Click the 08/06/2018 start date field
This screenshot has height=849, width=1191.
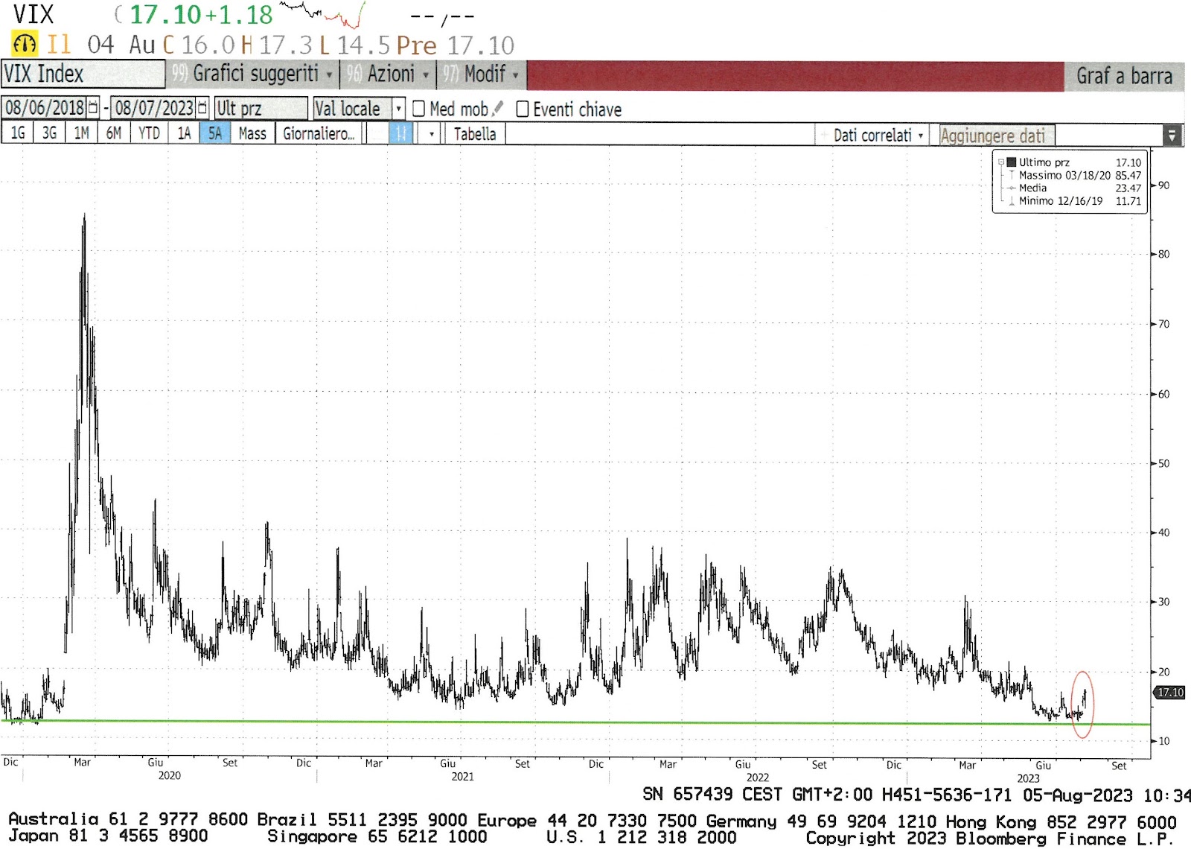pos(44,108)
